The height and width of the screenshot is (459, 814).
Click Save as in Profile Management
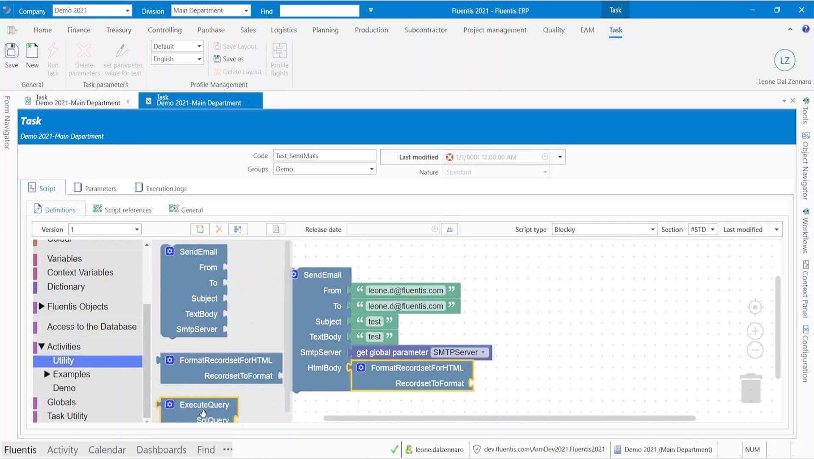pos(229,59)
